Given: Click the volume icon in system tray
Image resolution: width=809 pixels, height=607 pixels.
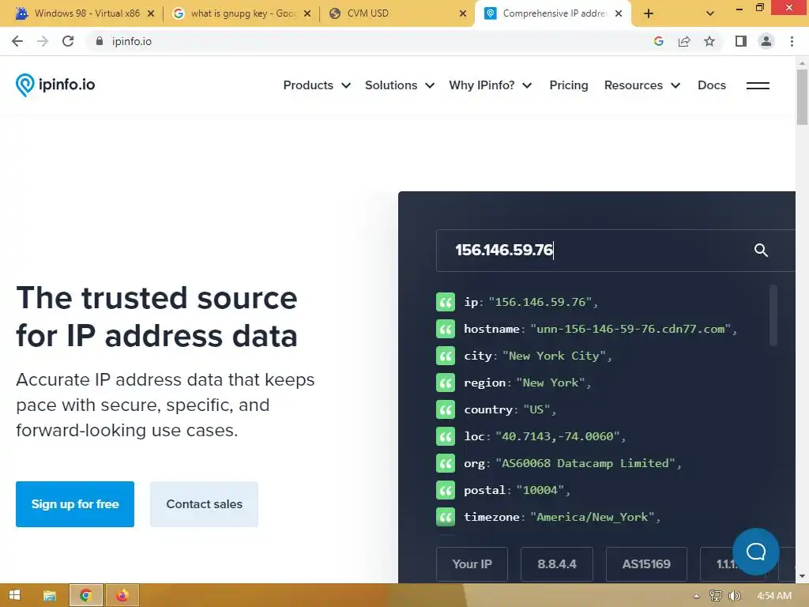Looking at the screenshot, I should tap(735, 596).
